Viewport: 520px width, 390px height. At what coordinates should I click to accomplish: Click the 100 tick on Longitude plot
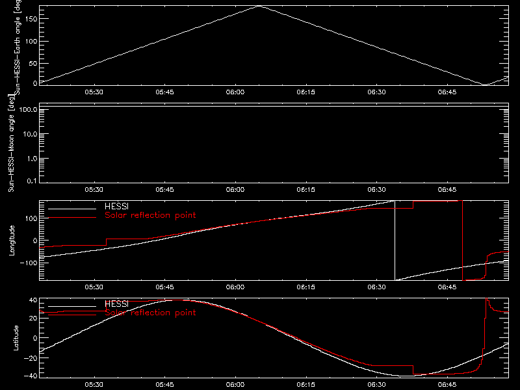pyautogui.click(x=31, y=218)
